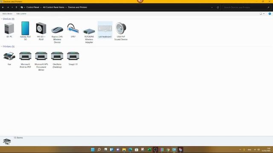Image resolution: width=273 pixels, height=153 pixels.
Task: Click Control Panel in the breadcrumb
Action: (33, 7)
